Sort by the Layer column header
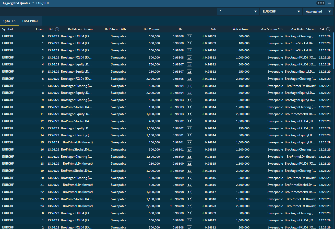 [x=40, y=29]
